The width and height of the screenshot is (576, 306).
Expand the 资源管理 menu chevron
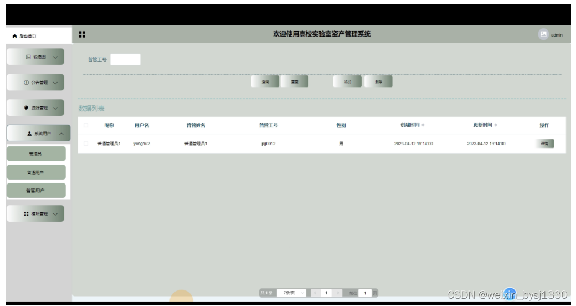tap(55, 108)
